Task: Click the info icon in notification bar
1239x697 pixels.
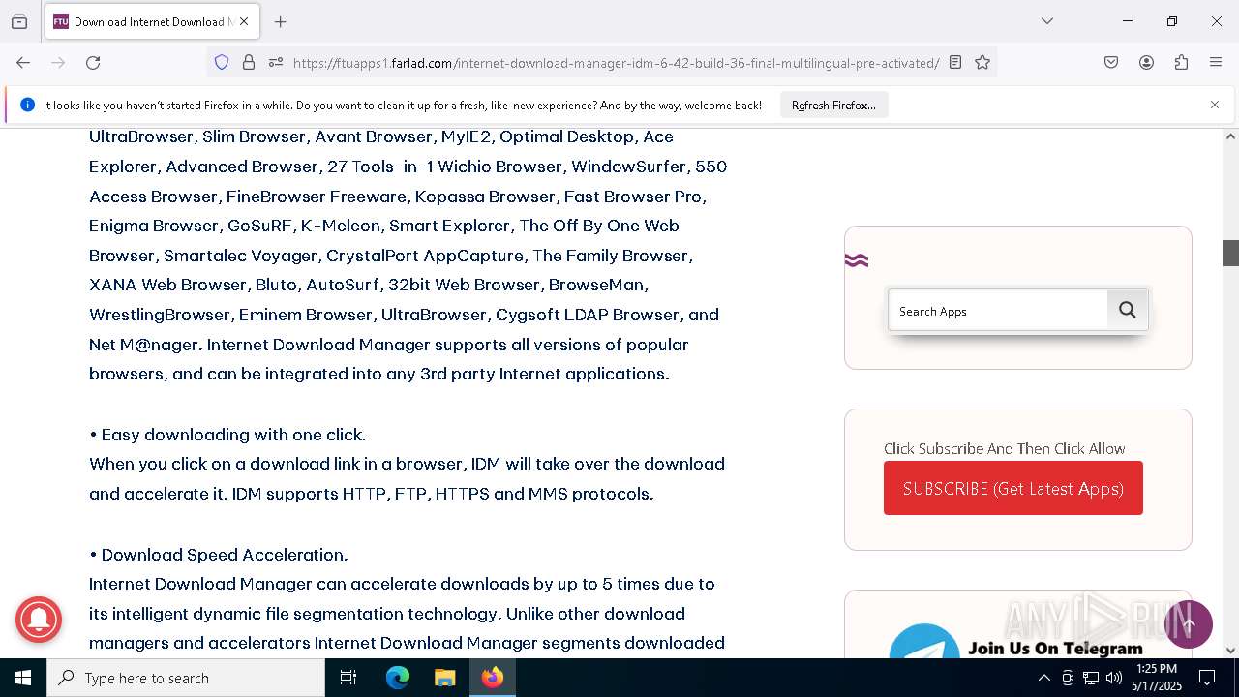Action: [x=27, y=105]
